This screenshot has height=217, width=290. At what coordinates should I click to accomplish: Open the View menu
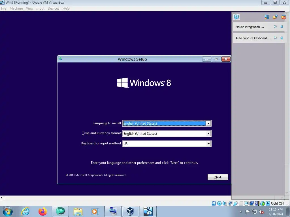29,8
